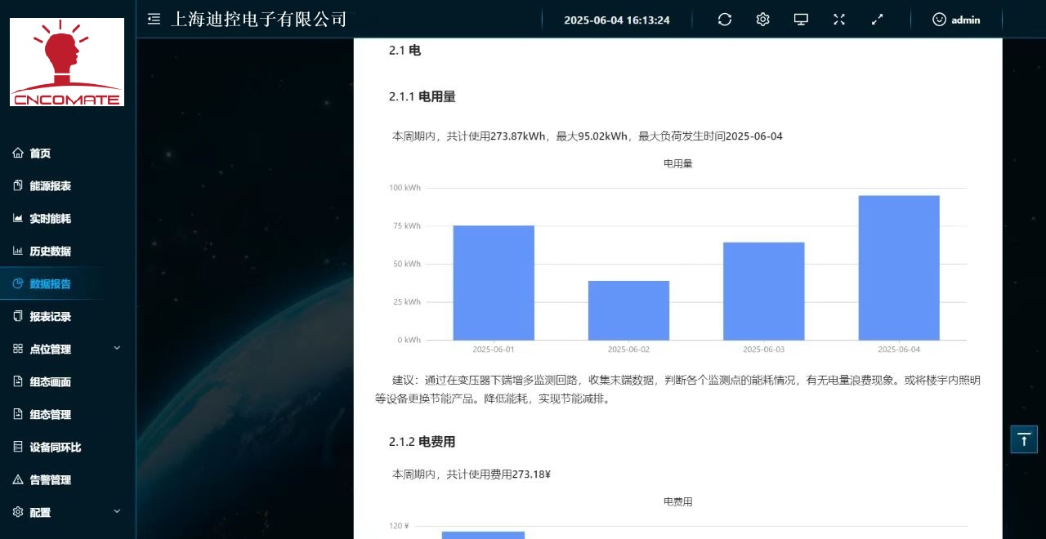The image size is (1046, 539).
Task: Open 告警管理 alarm management
Action: (x=50, y=480)
